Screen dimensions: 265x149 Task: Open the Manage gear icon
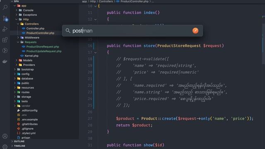coord(5,147)
